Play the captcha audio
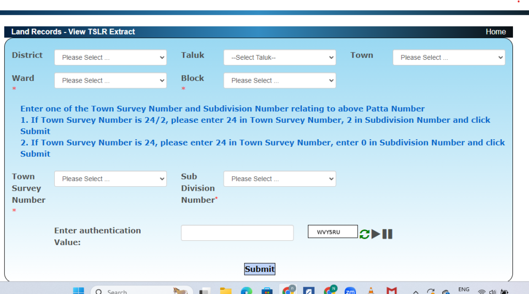The width and height of the screenshot is (529, 294). [376, 234]
